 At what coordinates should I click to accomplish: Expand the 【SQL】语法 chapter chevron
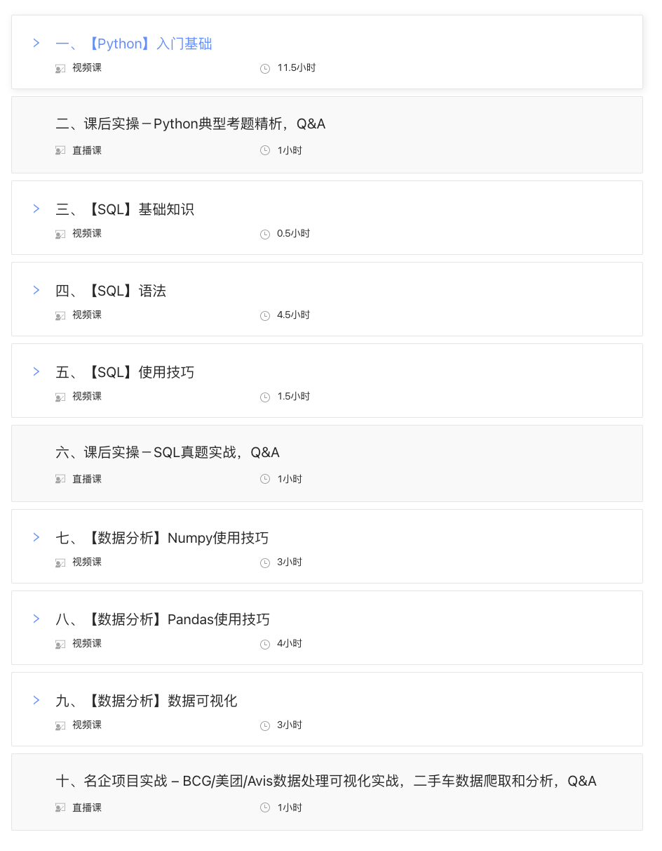pyautogui.click(x=36, y=290)
